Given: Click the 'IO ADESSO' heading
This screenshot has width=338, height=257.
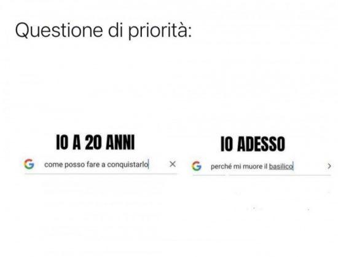Looking at the screenshot, I should click(x=253, y=144).
